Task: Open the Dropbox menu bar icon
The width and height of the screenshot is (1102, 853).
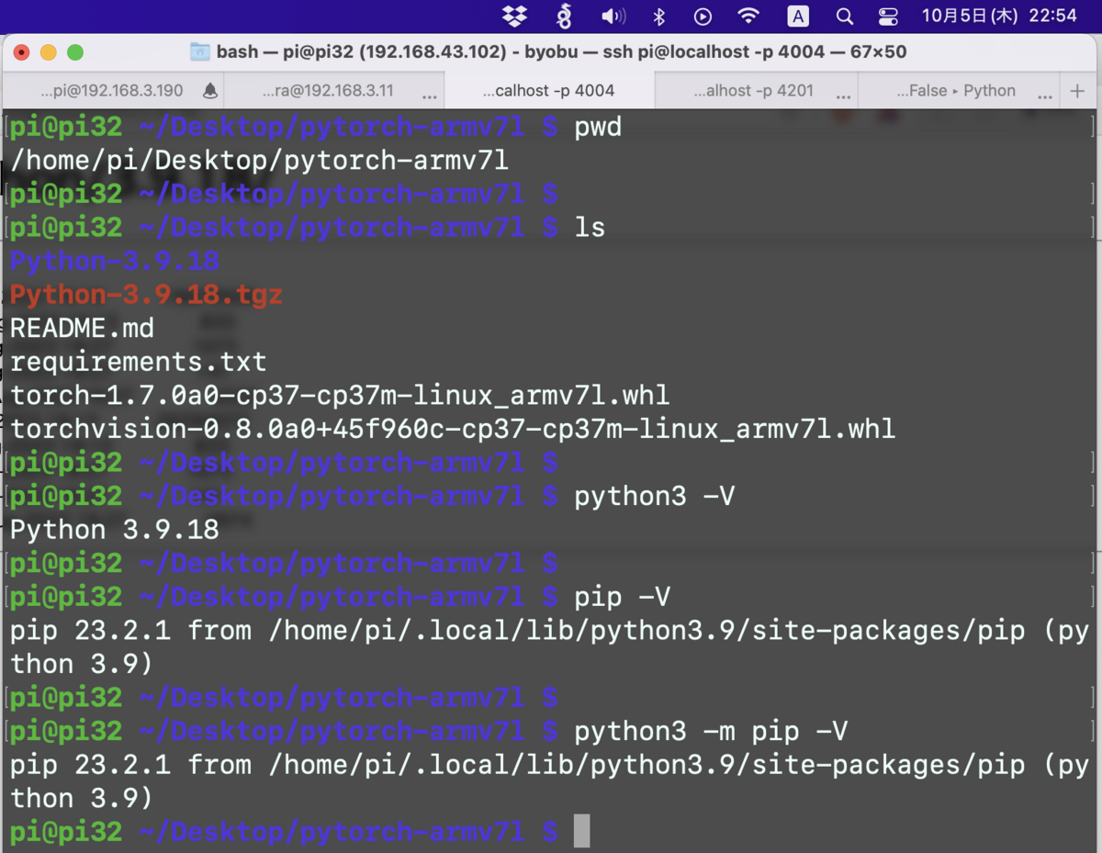Action: [x=513, y=16]
